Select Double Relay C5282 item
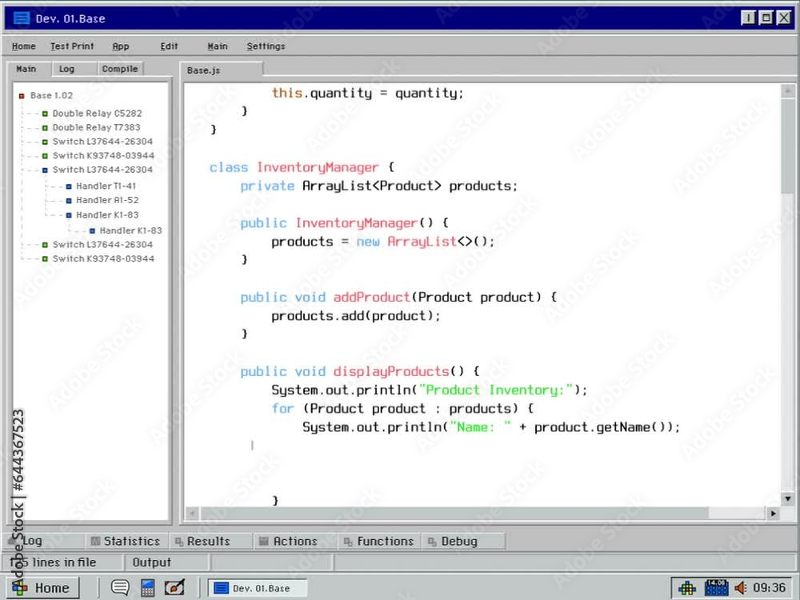Screen dimensions: 800x600 point(97,114)
